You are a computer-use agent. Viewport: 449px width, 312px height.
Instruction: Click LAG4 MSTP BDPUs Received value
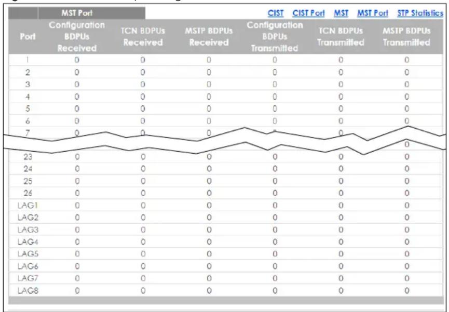coord(209,242)
